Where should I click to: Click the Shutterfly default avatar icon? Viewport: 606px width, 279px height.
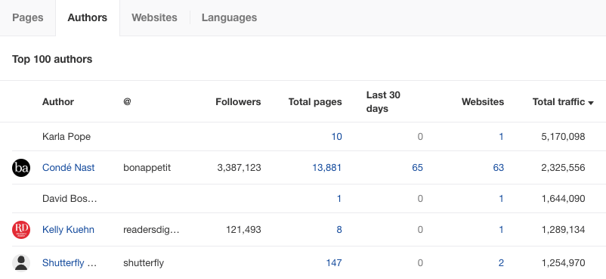21,263
